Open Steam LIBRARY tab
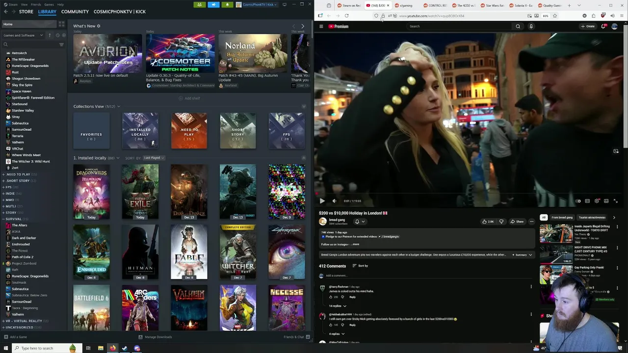 [47, 11]
